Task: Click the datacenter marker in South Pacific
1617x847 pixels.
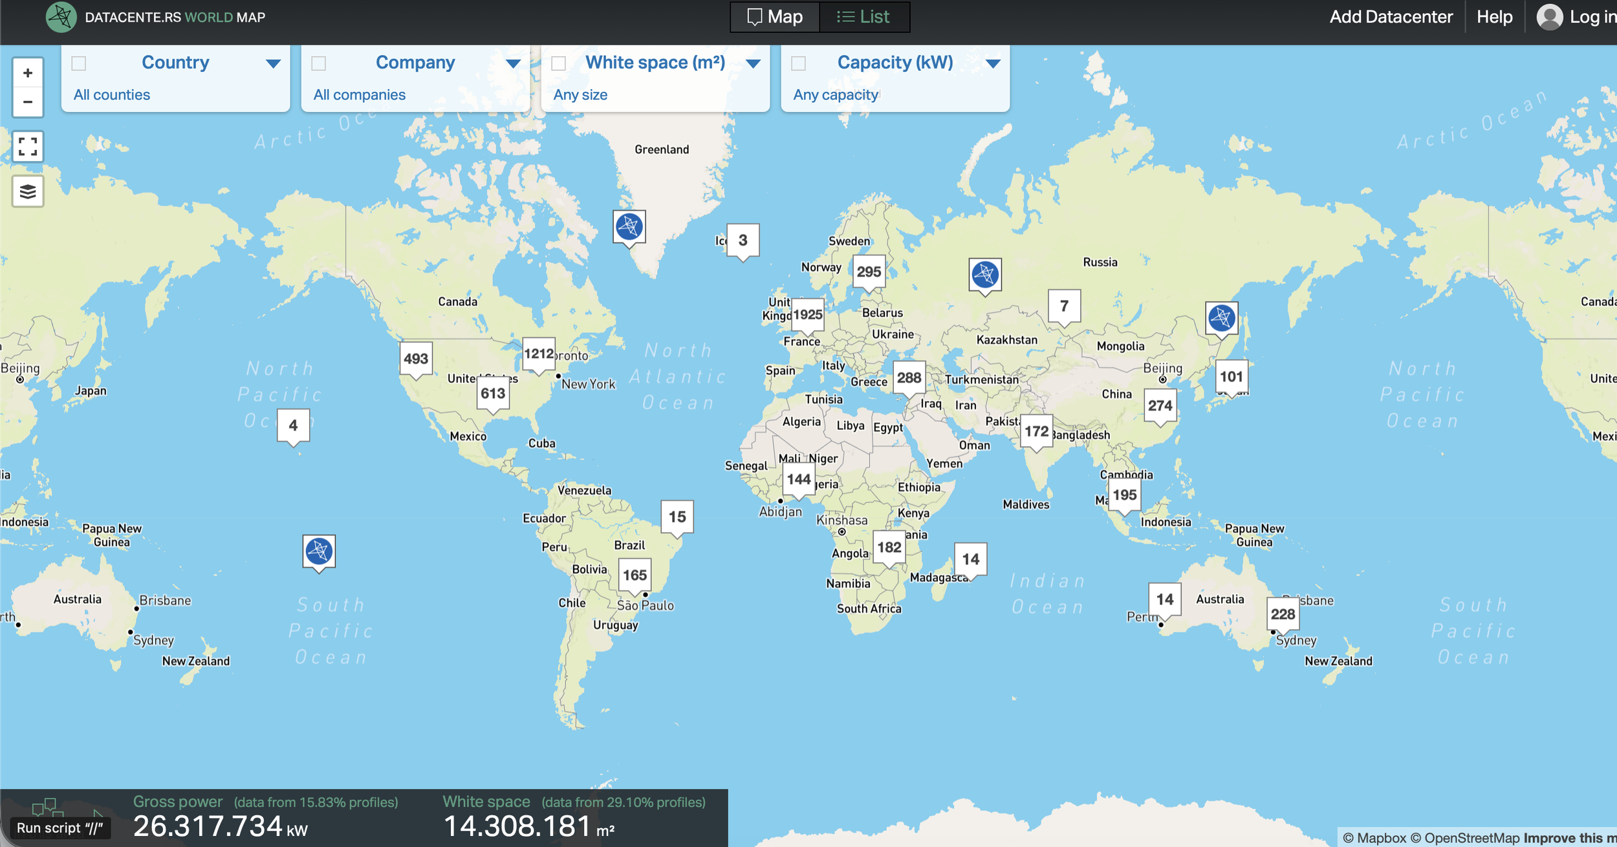Action: [x=319, y=552]
